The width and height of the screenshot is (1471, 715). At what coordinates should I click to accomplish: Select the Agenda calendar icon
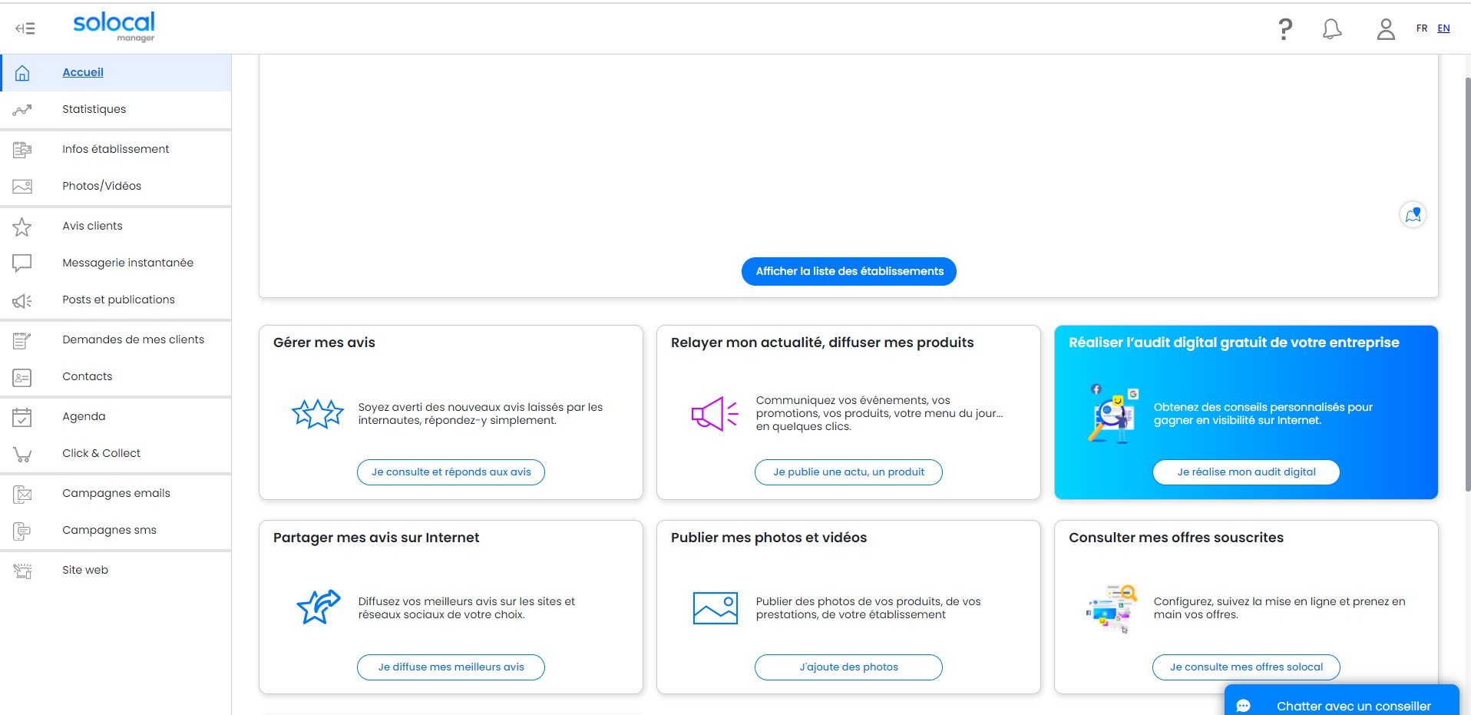pyautogui.click(x=22, y=416)
